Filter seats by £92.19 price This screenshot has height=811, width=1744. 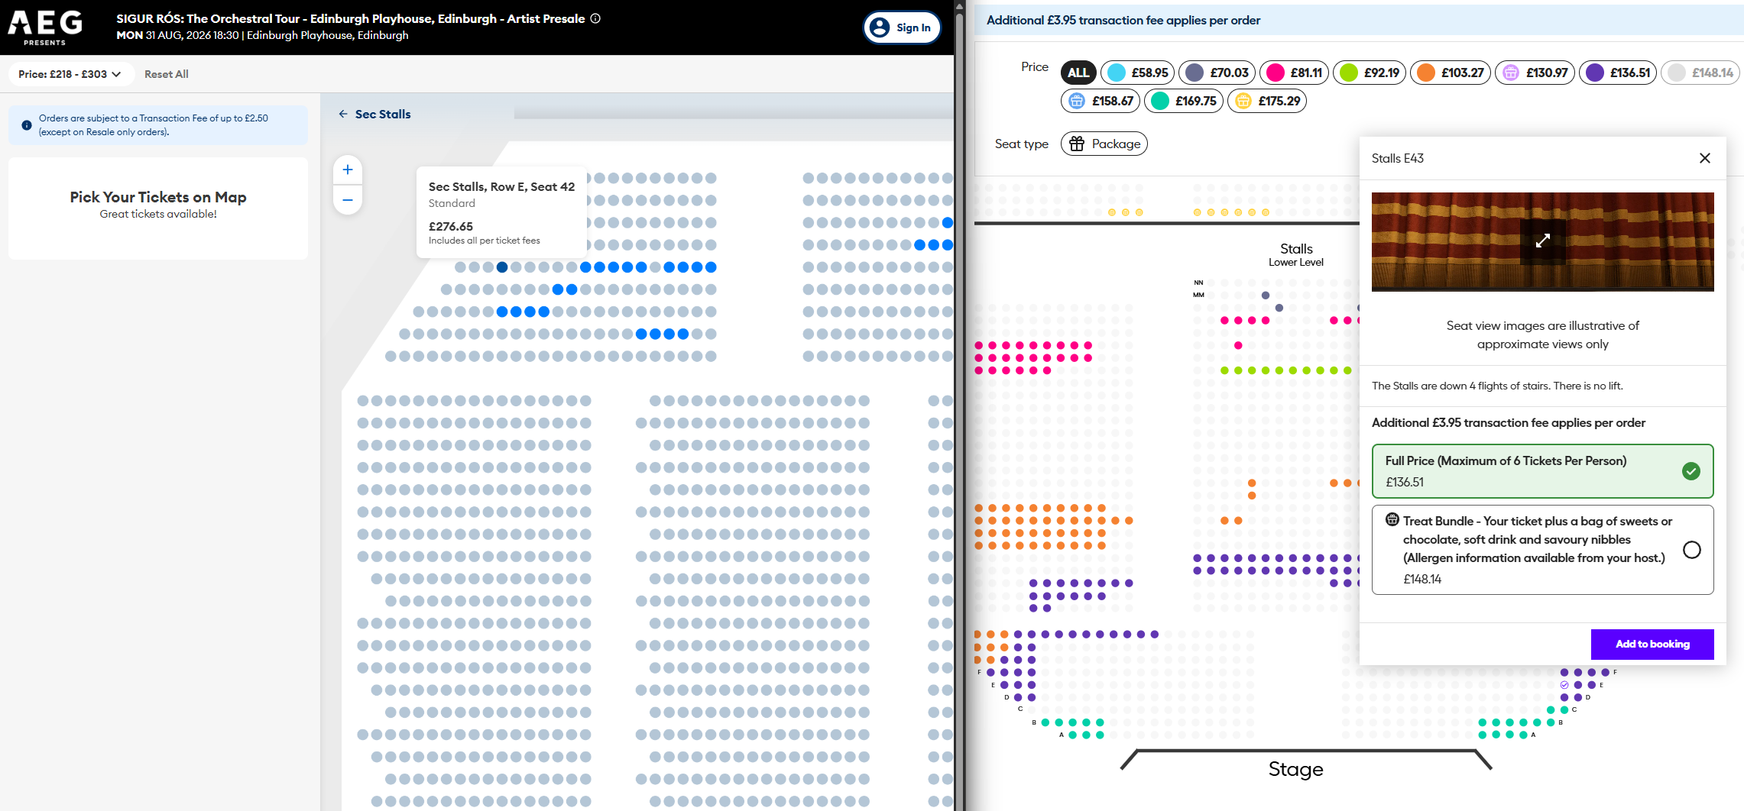point(1370,73)
